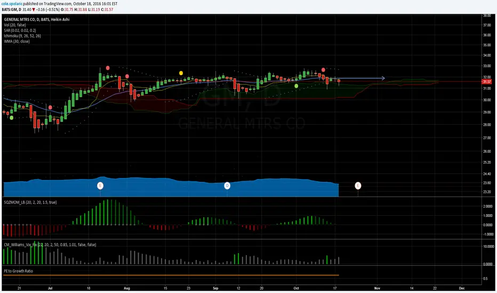Screen dimensions: 497x293
Task: Click the green signal dot near October
Action: [296, 86]
